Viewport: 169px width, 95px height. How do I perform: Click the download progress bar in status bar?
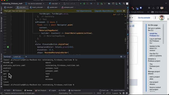tap(83, 93)
